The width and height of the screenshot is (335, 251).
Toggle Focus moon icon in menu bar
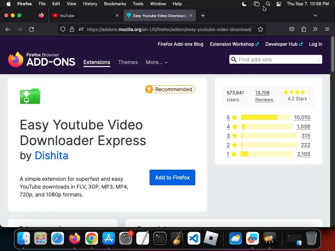coord(244,4)
